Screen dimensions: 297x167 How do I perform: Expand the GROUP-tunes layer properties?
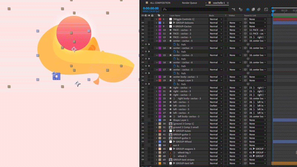156,131
